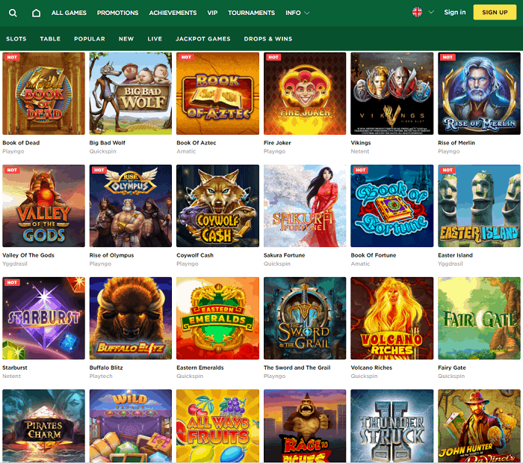The height and width of the screenshot is (464, 523).
Task: Click the Buffalo Blitz title text
Action: (x=106, y=367)
